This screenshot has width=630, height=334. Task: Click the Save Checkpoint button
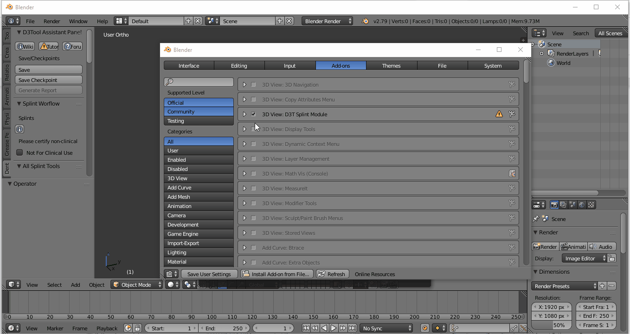click(x=49, y=80)
